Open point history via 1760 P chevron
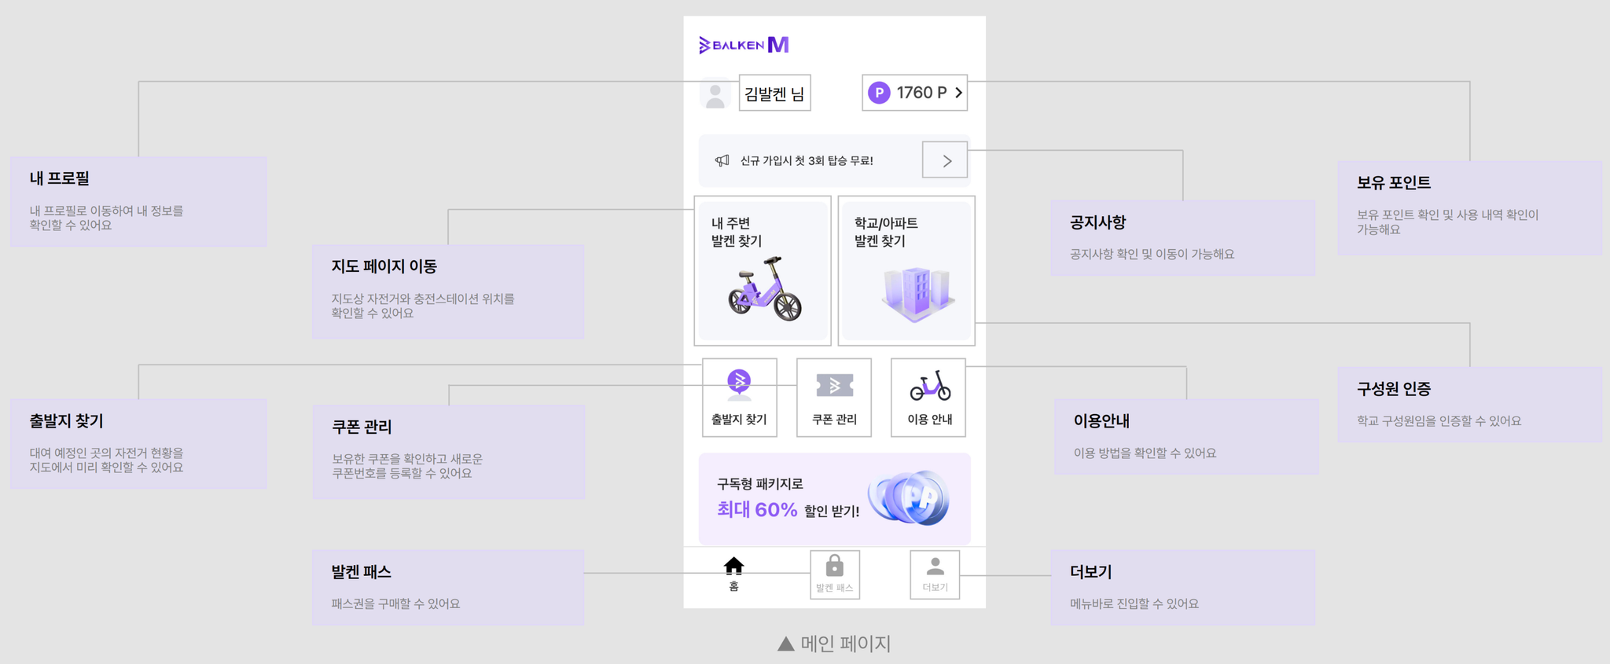 click(958, 93)
